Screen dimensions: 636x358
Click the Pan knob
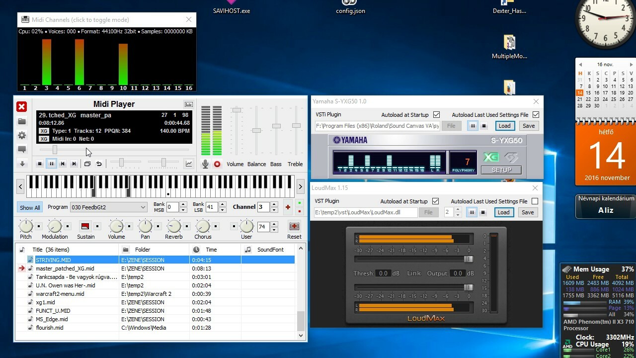(145, 226)
